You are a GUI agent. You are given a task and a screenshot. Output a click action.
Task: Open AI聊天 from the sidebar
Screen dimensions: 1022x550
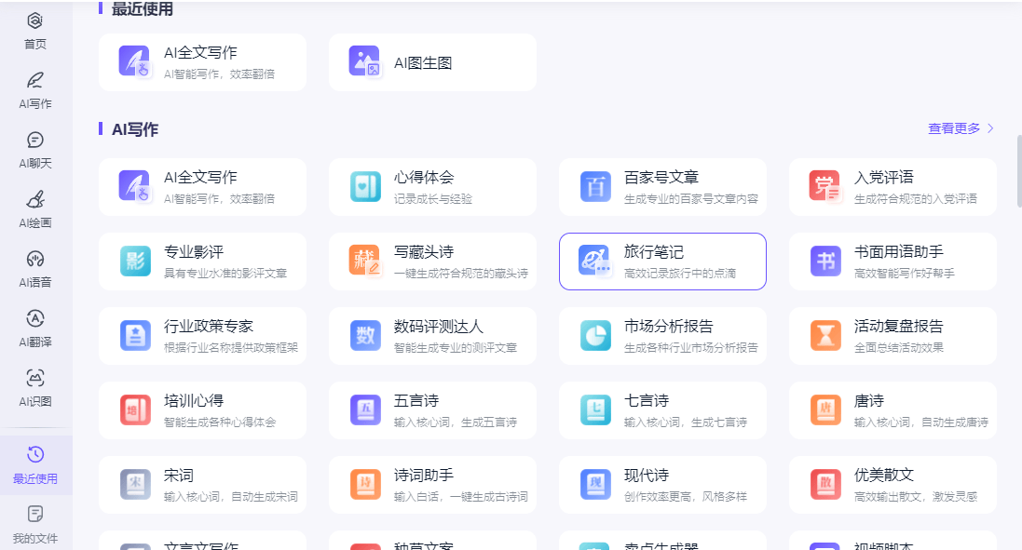tap(34, 149)
